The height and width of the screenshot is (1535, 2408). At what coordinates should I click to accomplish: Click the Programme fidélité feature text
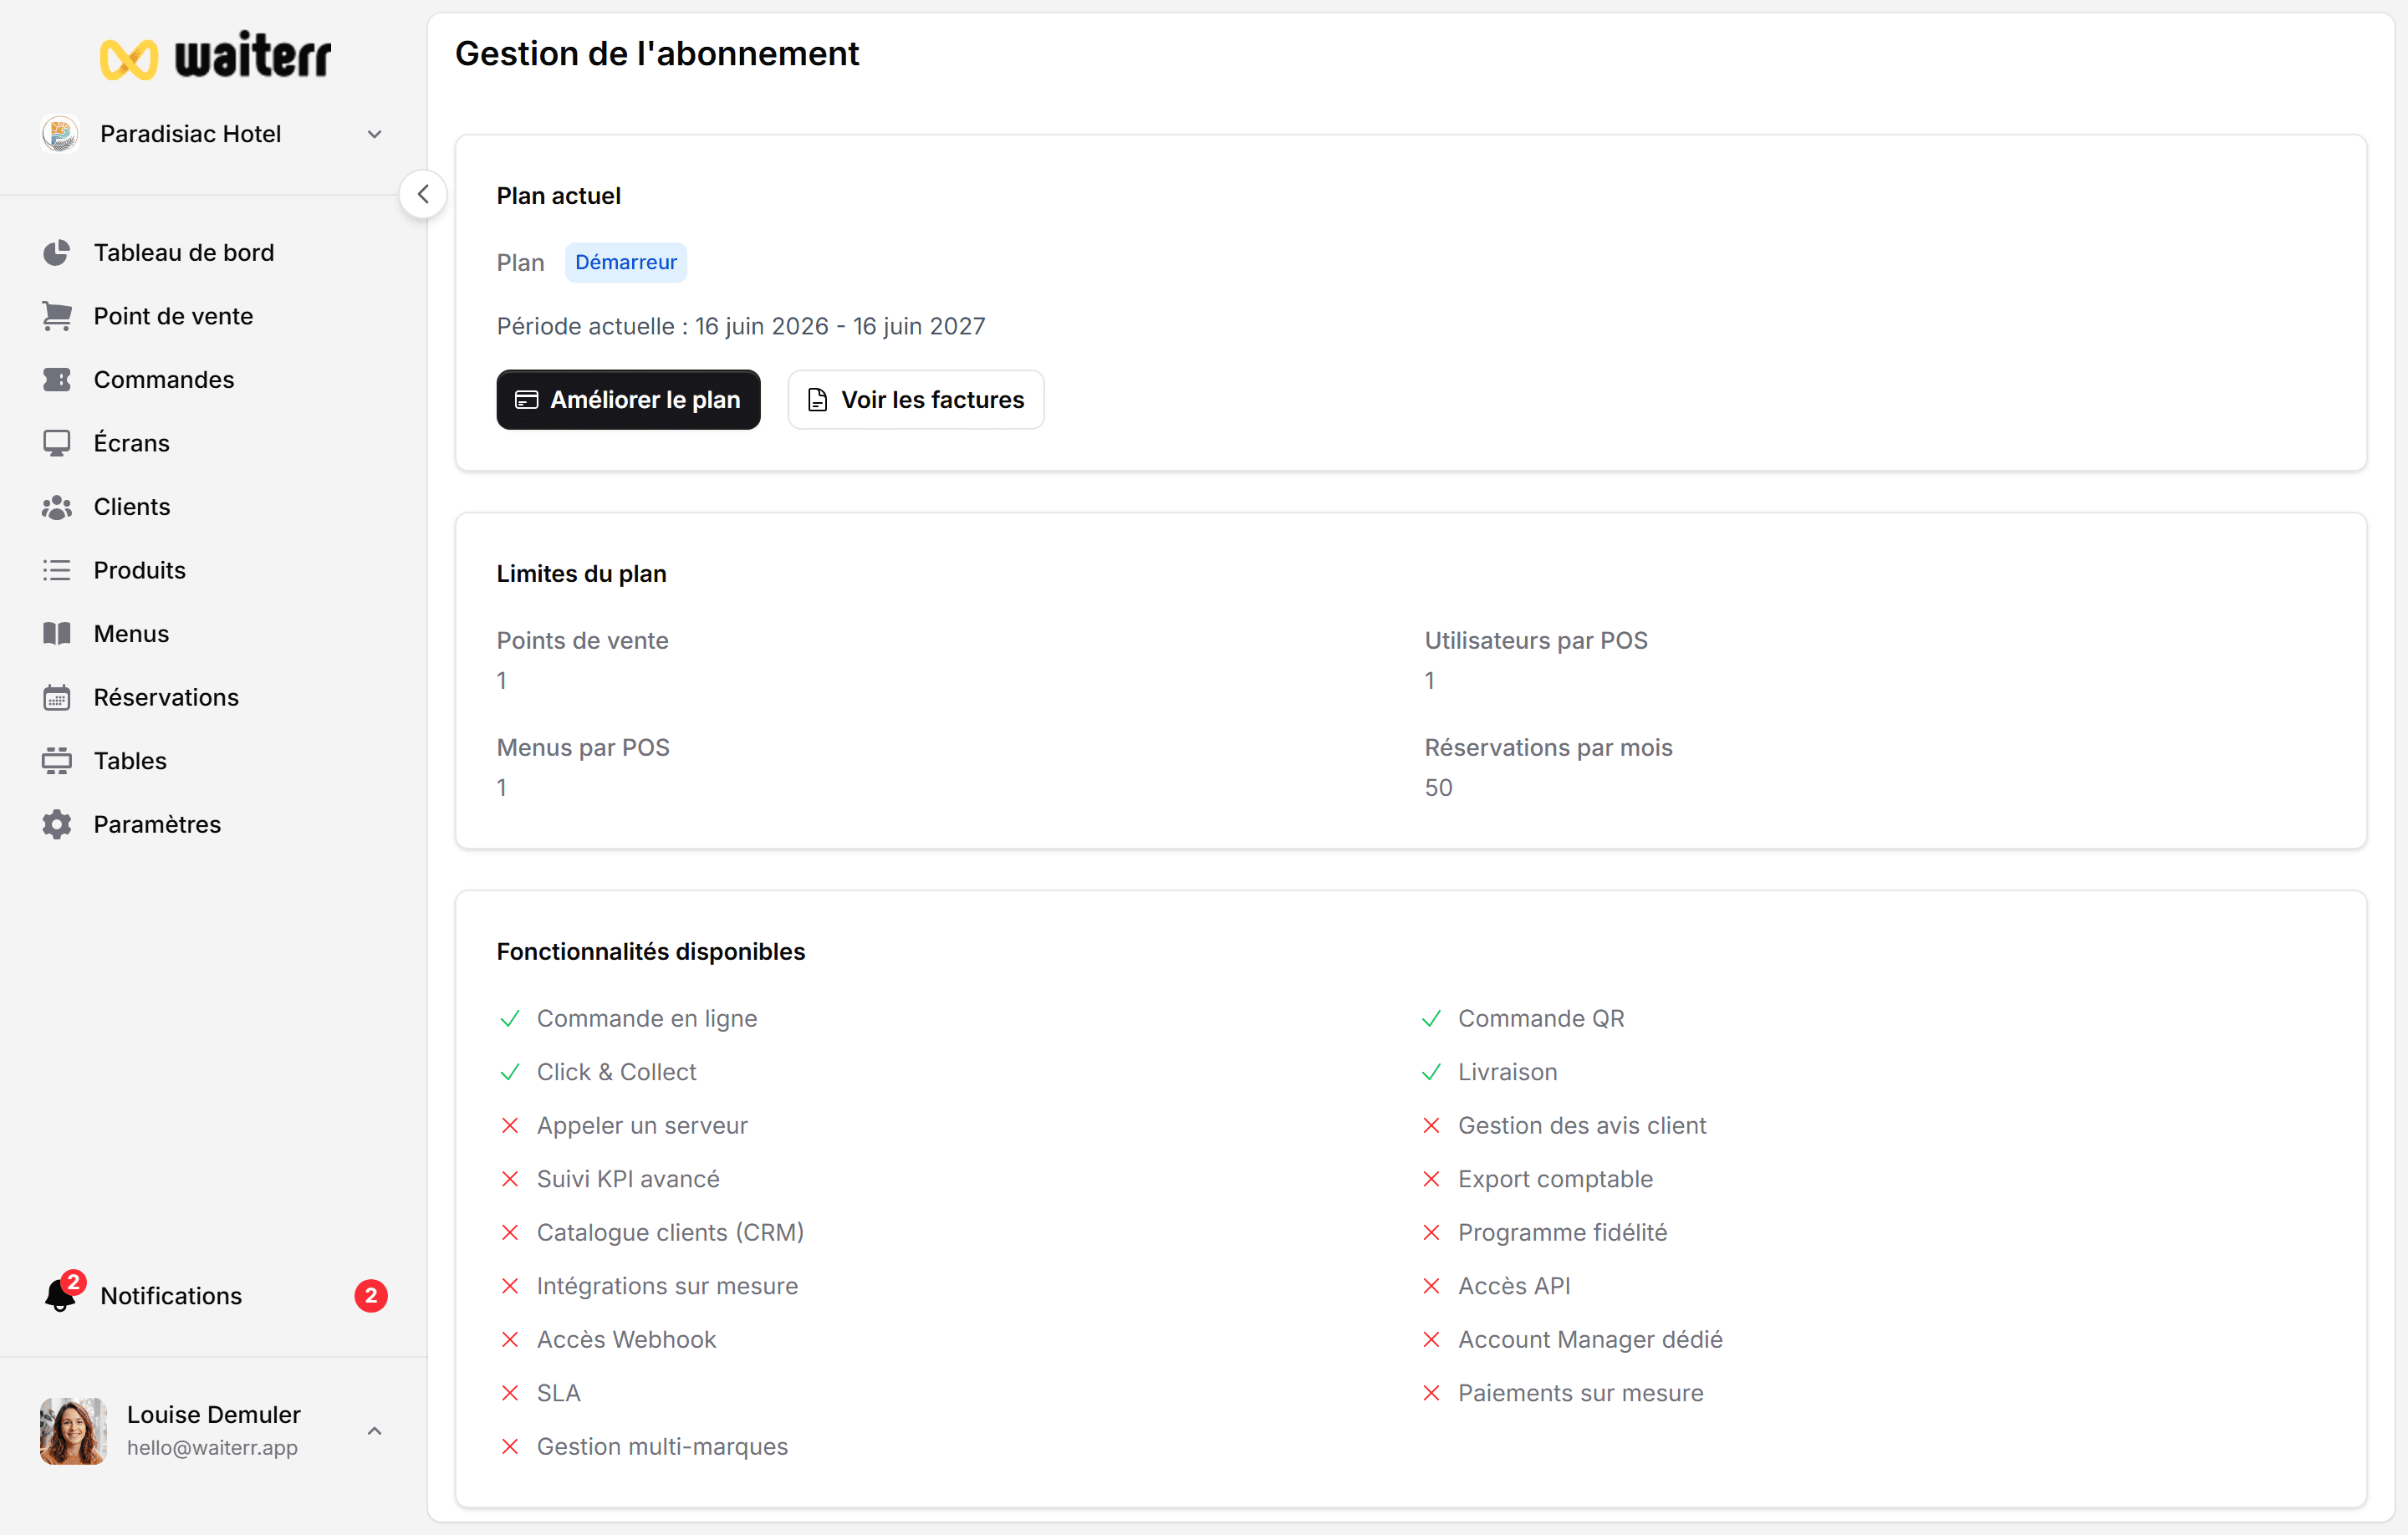(1562, 1232)
